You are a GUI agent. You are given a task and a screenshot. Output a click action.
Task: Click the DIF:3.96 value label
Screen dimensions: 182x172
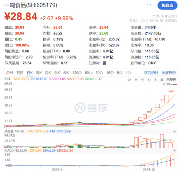pos(36,151)
